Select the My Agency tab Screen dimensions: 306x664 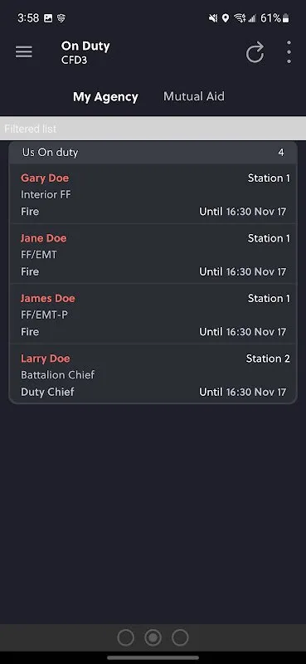(105, 97)
